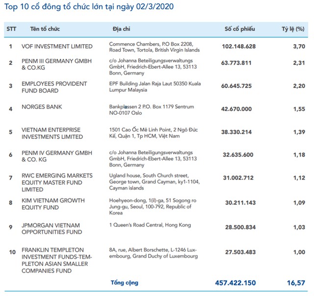Viewport: 314px width, 296px height.
Task: Select the 'Địa chỉ' column header
Action: tap(121, 29)
